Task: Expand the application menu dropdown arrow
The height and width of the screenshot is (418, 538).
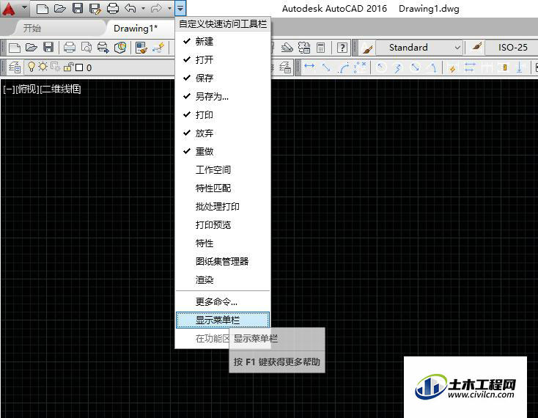Action: [24, 7]
